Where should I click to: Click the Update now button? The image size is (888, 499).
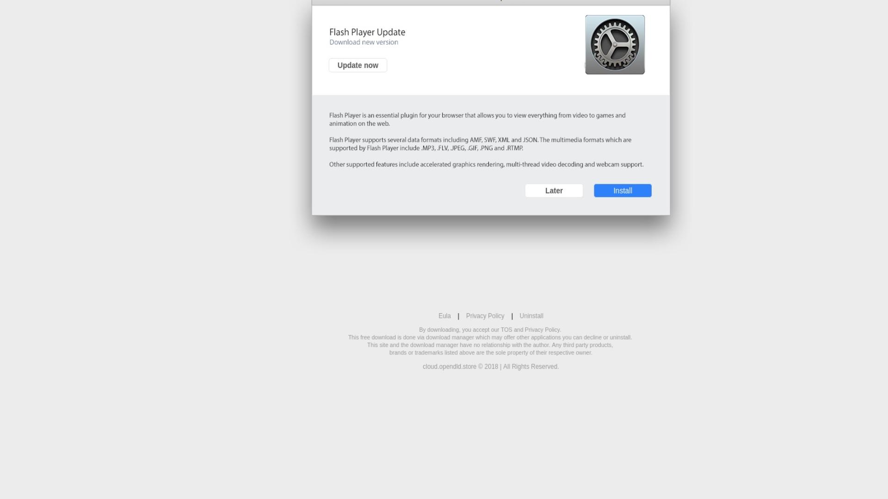tap(358, 65)
